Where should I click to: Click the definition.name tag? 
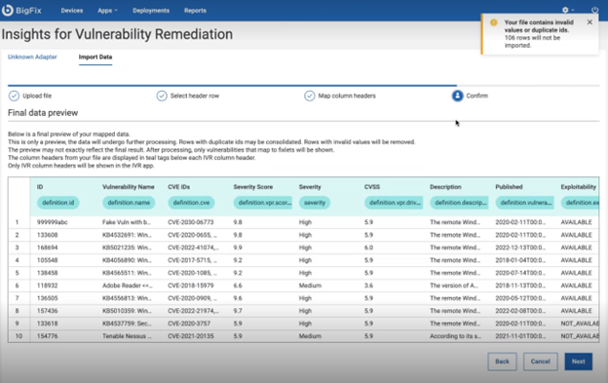point(129,203)
